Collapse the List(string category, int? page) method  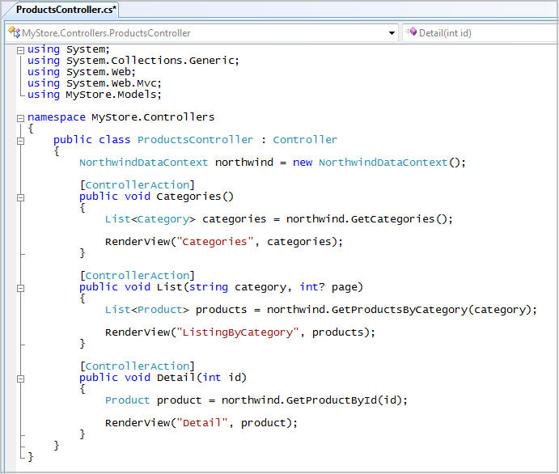point(21,288)
